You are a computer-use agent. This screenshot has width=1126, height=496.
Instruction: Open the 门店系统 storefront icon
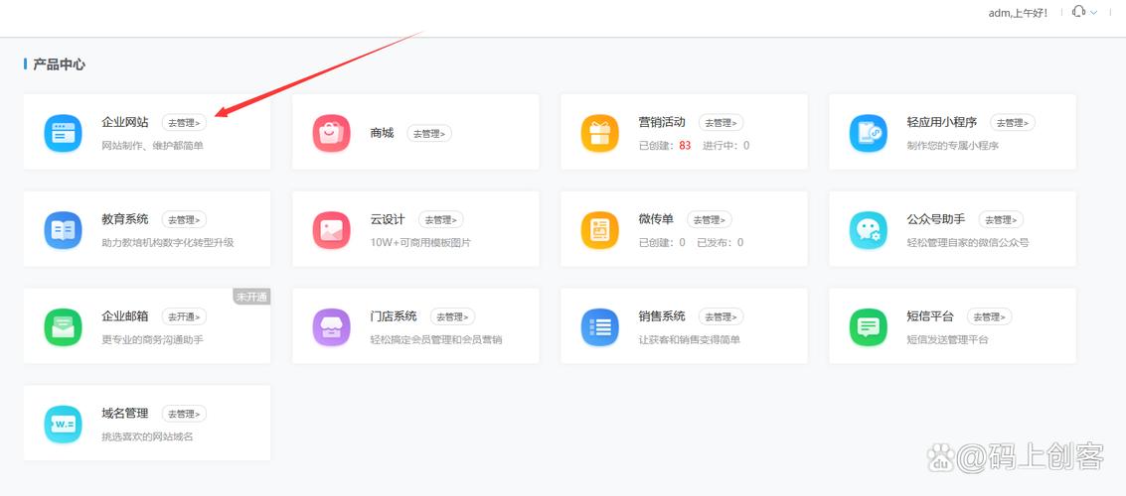coord(332,326)
